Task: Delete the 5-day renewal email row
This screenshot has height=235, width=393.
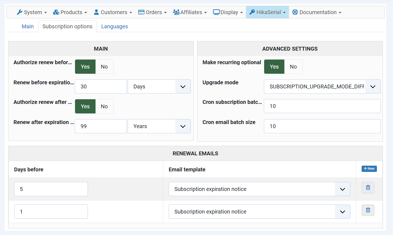Action: tap(368, 188)
